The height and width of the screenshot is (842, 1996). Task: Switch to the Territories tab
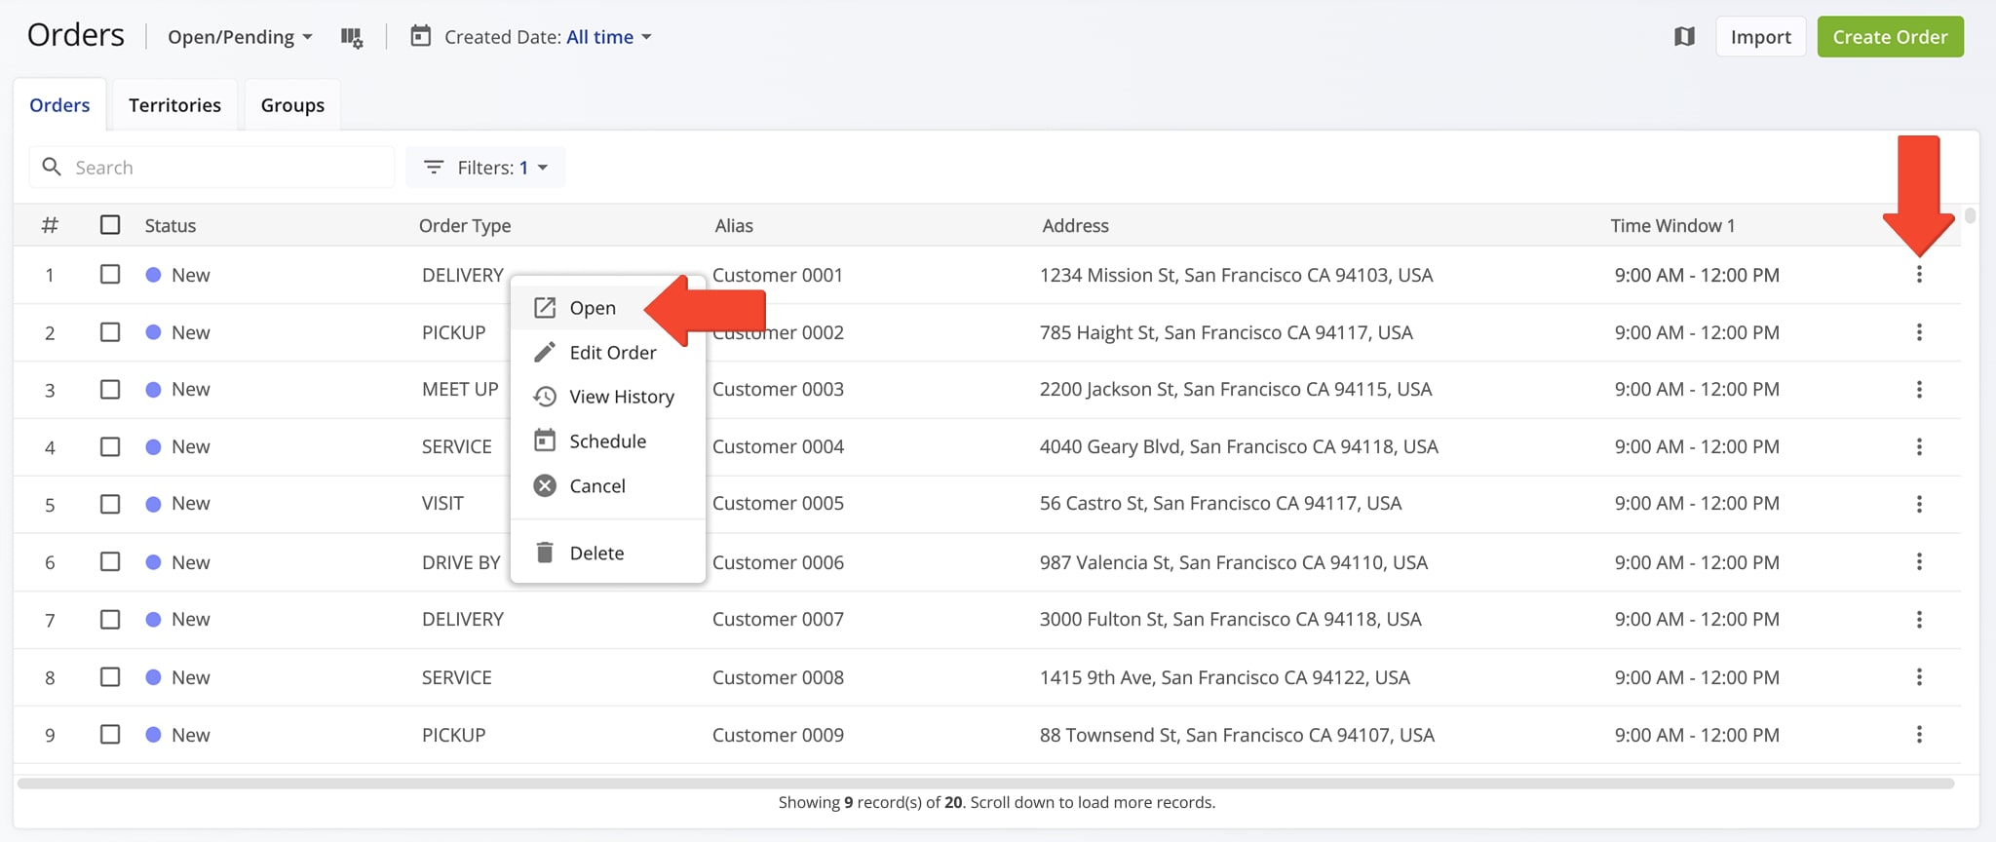(174, 105)
